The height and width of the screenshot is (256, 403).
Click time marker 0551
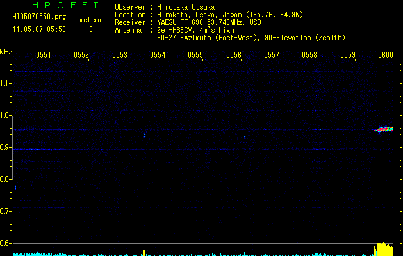tap(44, 55)
